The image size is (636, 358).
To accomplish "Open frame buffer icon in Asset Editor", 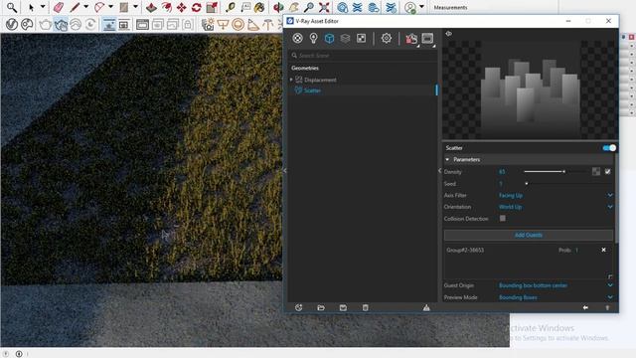I will [427, 39].
